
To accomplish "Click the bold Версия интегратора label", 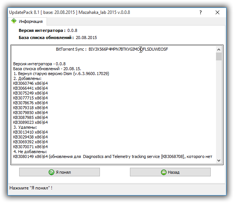I will tap(42, 30).
